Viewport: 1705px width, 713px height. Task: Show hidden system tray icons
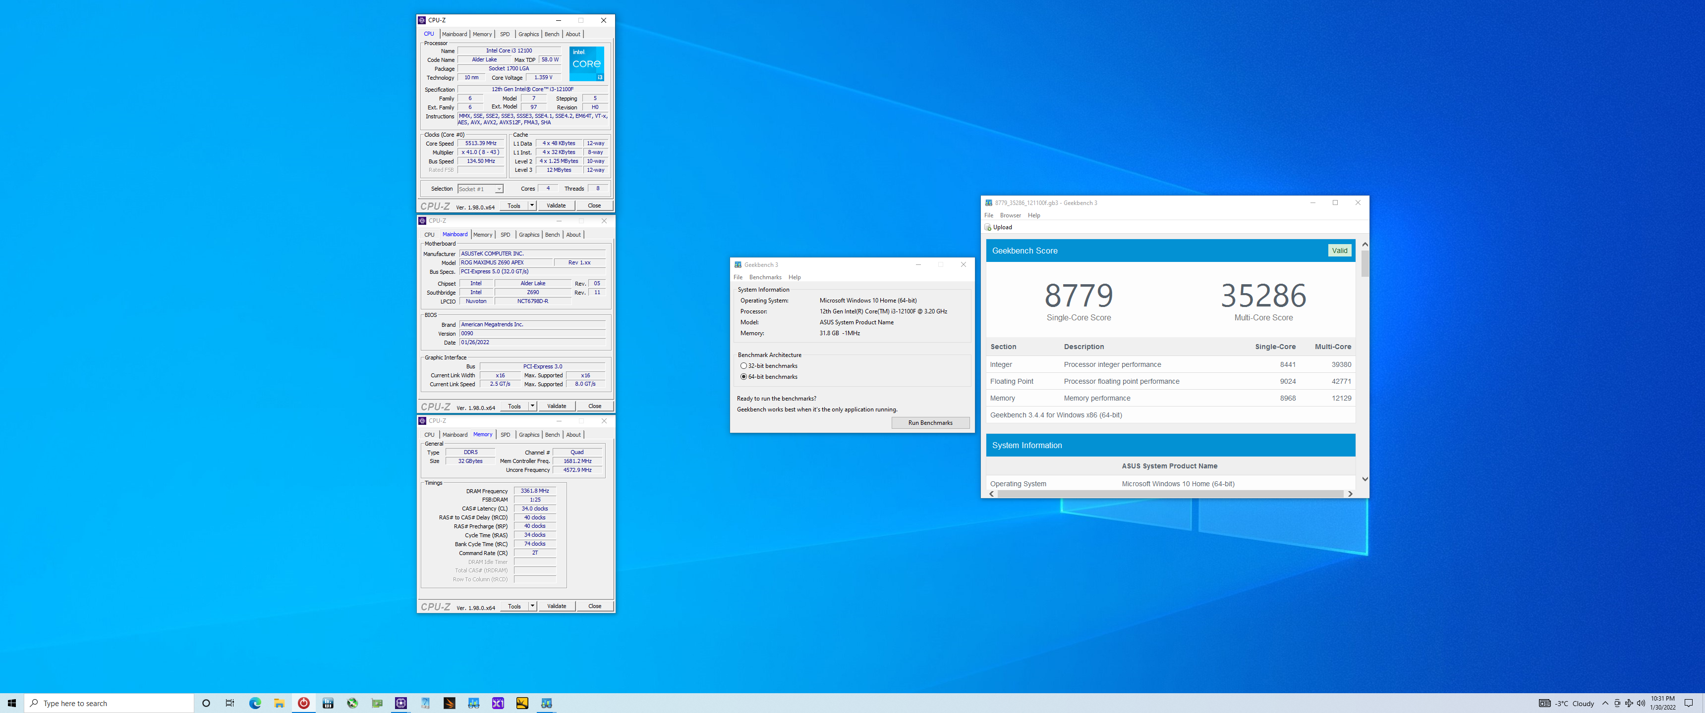coord(1605,703)
